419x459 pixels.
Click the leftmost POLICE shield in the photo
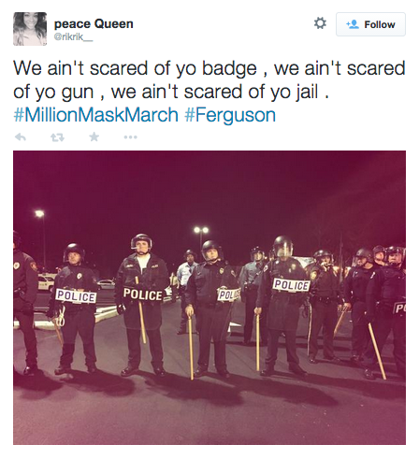coord(76,296)
